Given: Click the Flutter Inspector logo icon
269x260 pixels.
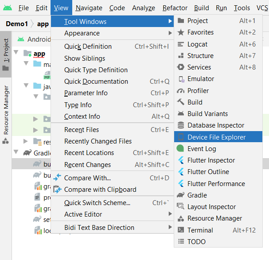Looking at the screenshot, I should (x=181, y=160).
